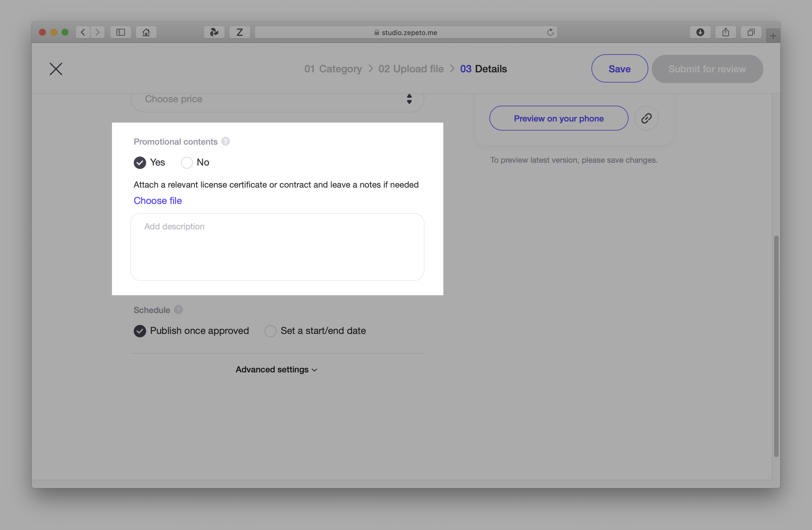Screen dimensions: 812x530
Task: Click Submit for review
Action: point(707,69)
